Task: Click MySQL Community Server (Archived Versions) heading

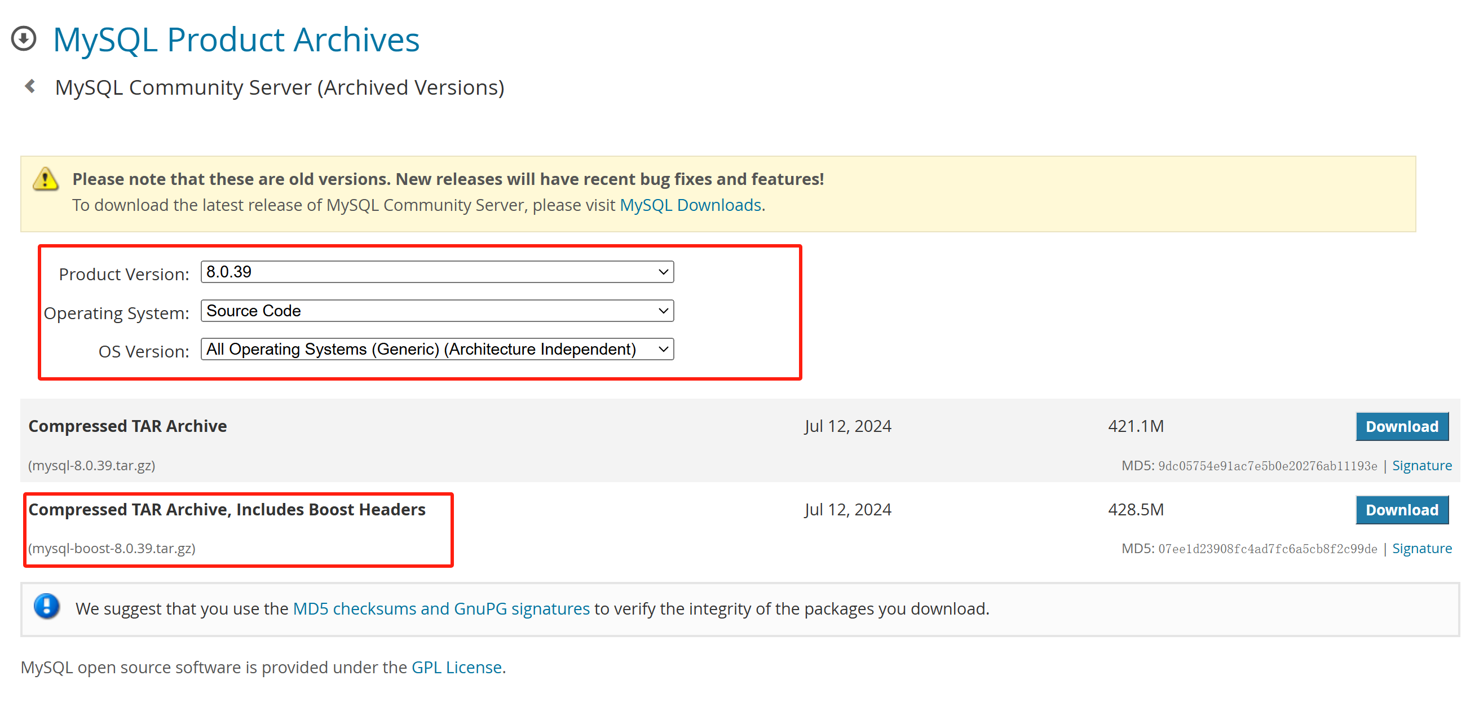Action: coord(280,87)
